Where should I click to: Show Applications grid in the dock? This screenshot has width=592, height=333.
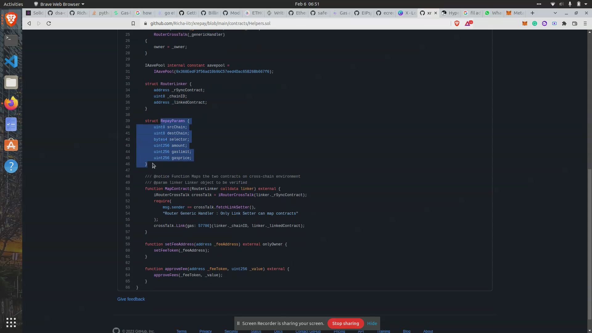click(11, 323)
